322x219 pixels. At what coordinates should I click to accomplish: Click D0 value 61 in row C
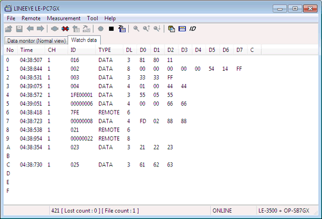tap(142, 165)
